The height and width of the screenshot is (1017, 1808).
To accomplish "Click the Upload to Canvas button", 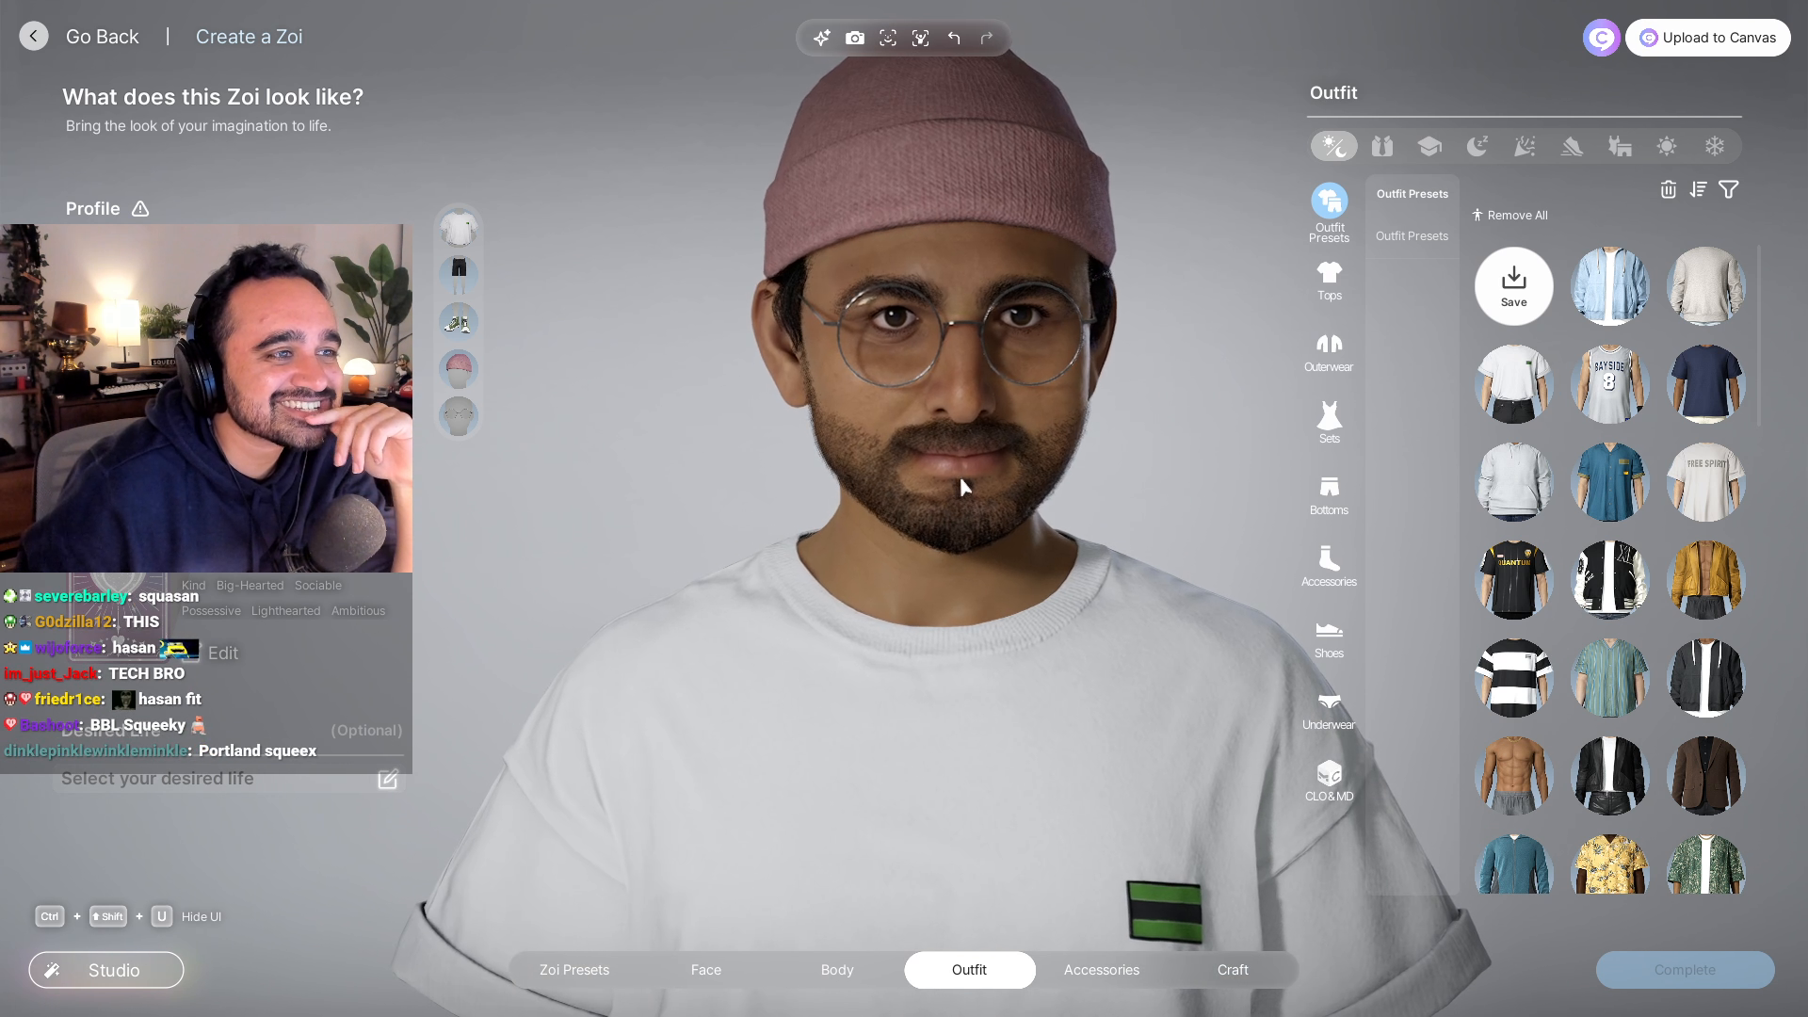I will point(1707,38).
